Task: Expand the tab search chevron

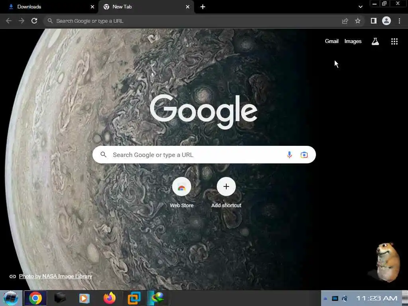Action: (360, 7)
